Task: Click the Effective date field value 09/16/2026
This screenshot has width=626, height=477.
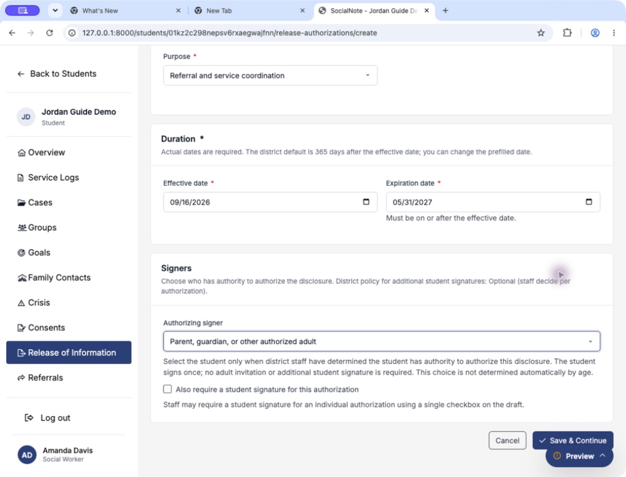Action: (190, 202)
